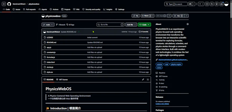Viewport: 232px width, 112px height.
Task: Open the green Code clone dropdown
Action: point(144,25)
